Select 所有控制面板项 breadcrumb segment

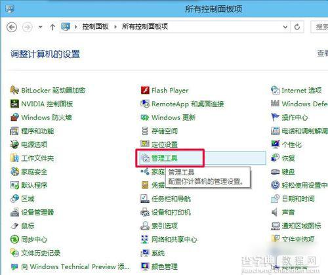(x=145, y=27)
